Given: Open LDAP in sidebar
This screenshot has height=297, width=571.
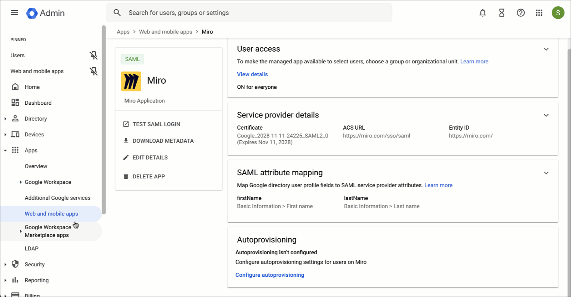Looking at the screenshot, I should pos(31,249).
